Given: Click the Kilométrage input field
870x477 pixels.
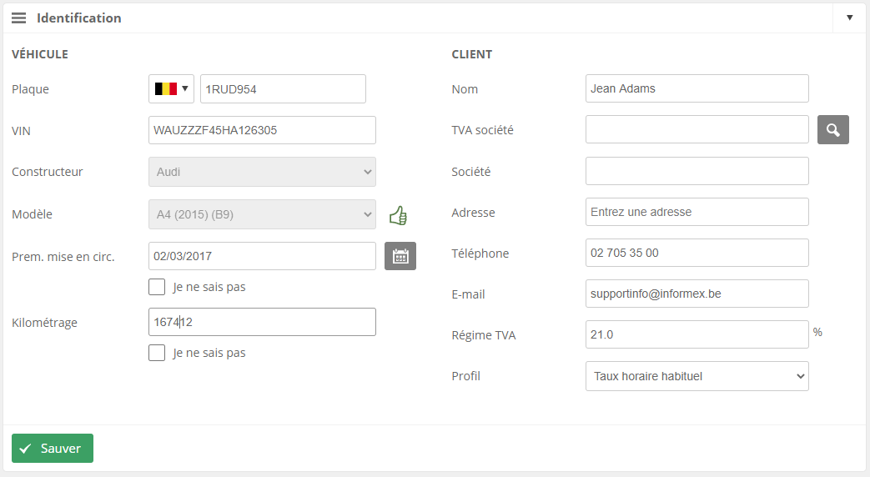Looking at the screenshot, I should [262, 322].
